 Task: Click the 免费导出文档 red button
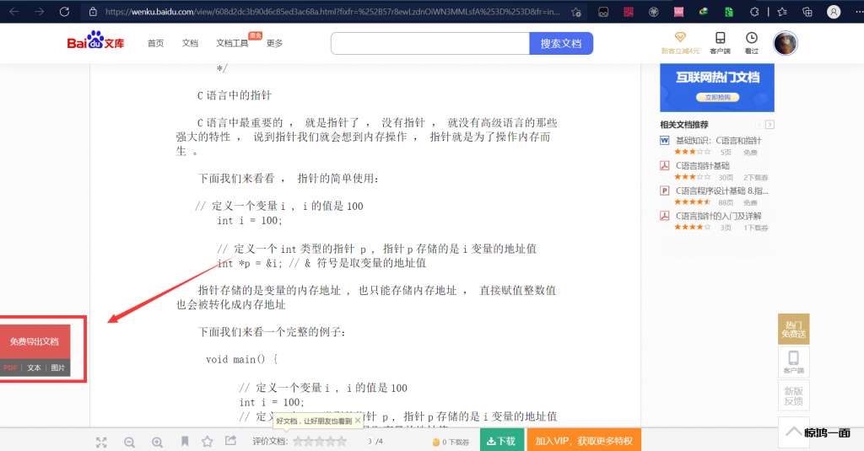35,341
